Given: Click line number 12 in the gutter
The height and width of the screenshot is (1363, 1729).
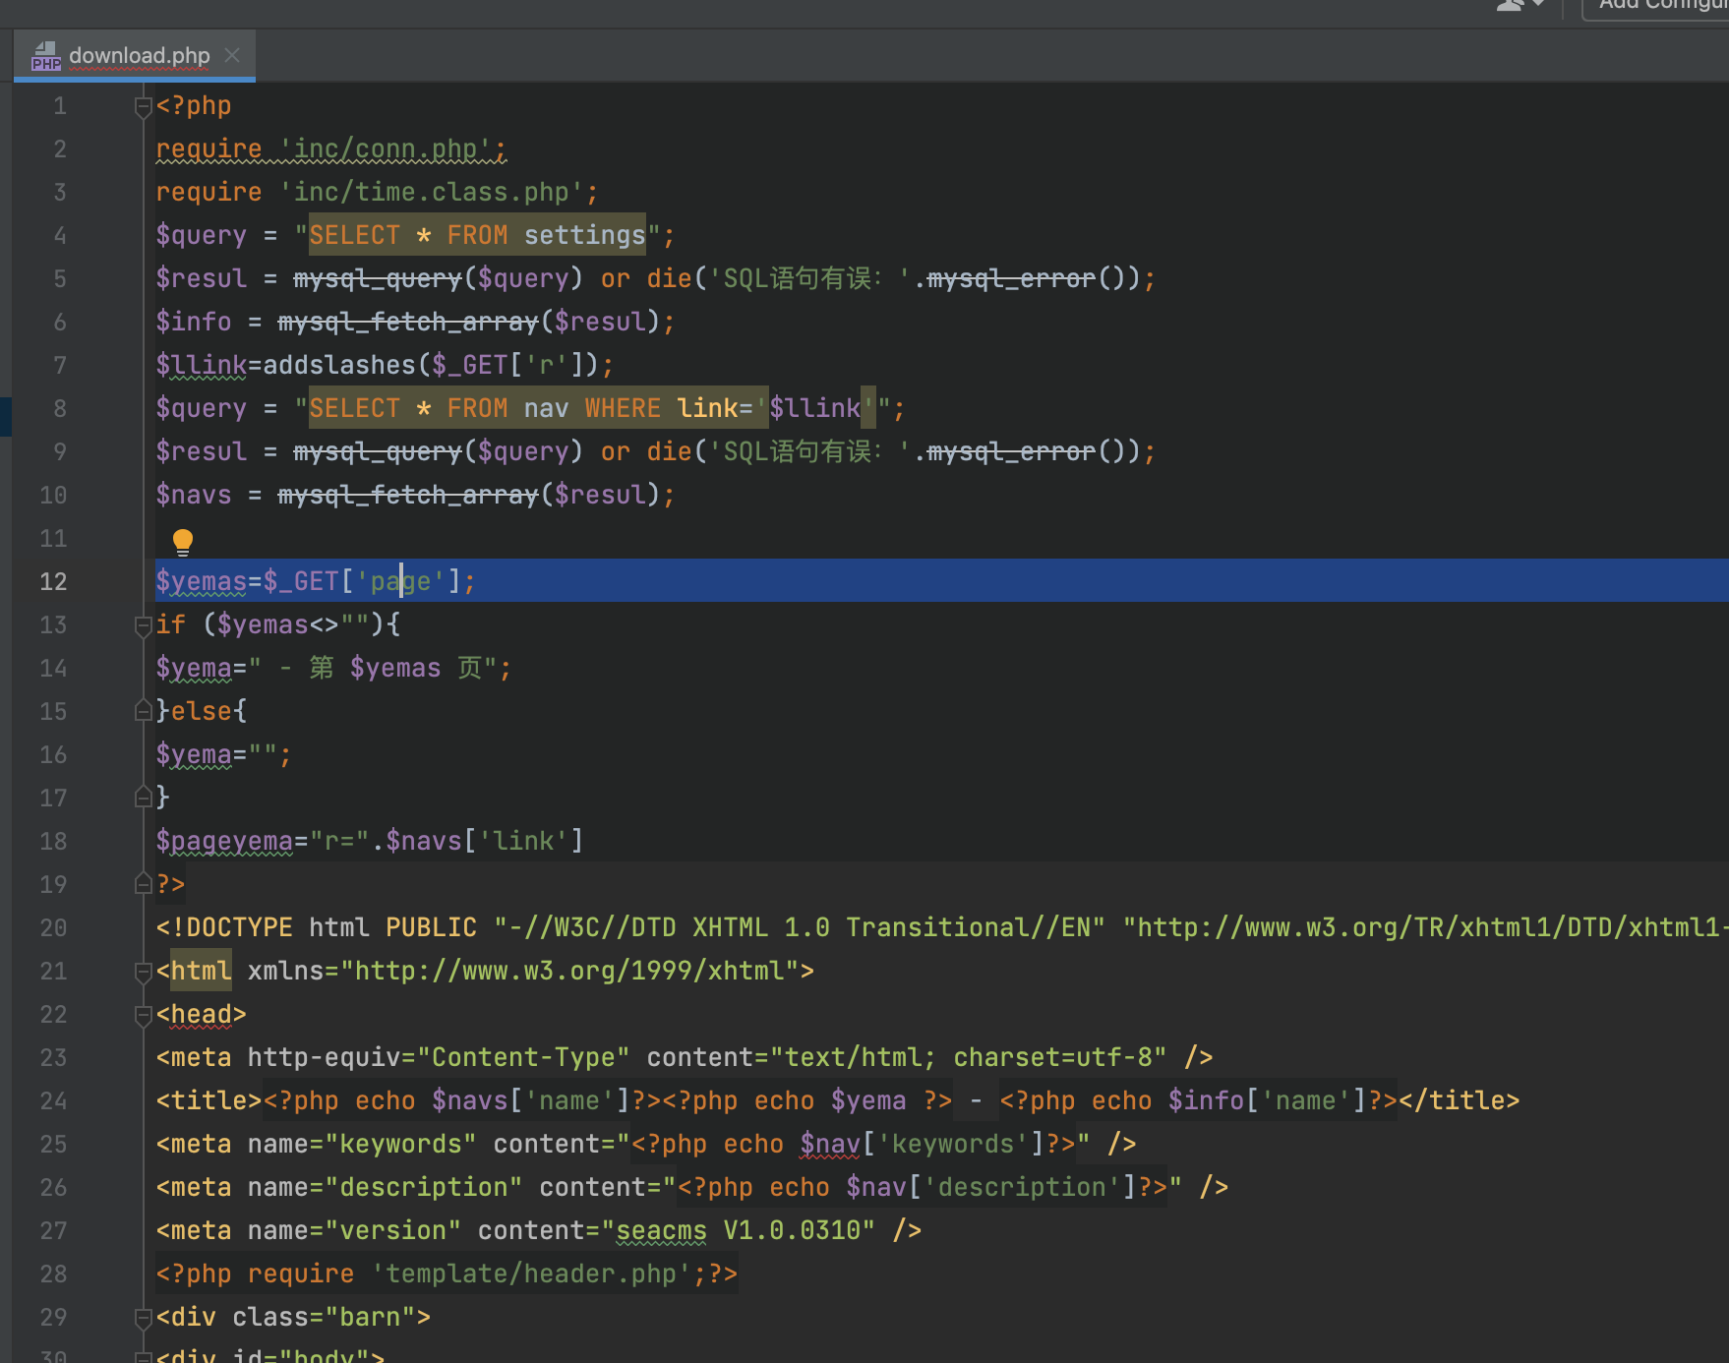Looking at the screenshot, I should click(x=53, y=581).
